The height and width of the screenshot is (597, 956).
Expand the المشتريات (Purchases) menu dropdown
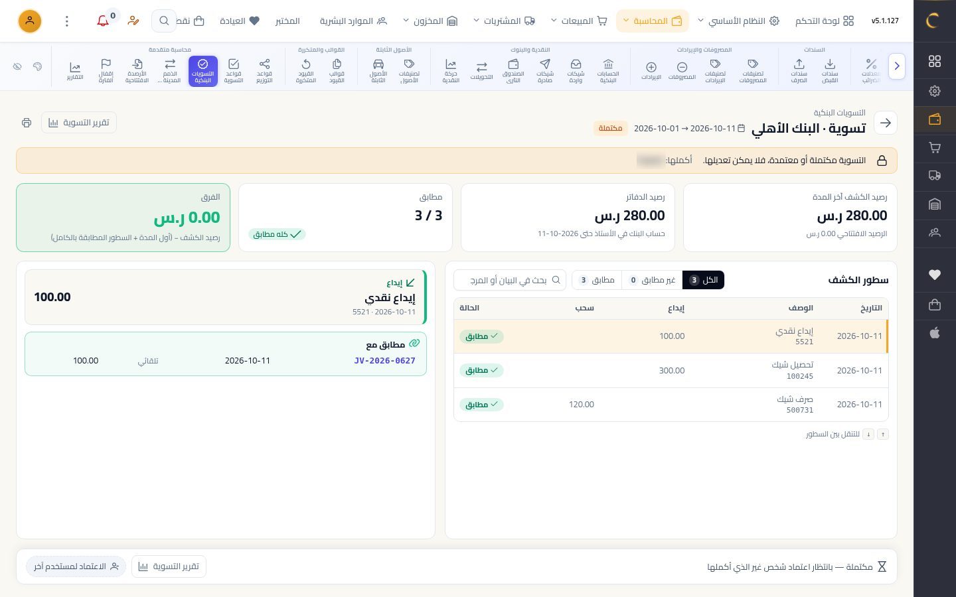tap(504, 21)
